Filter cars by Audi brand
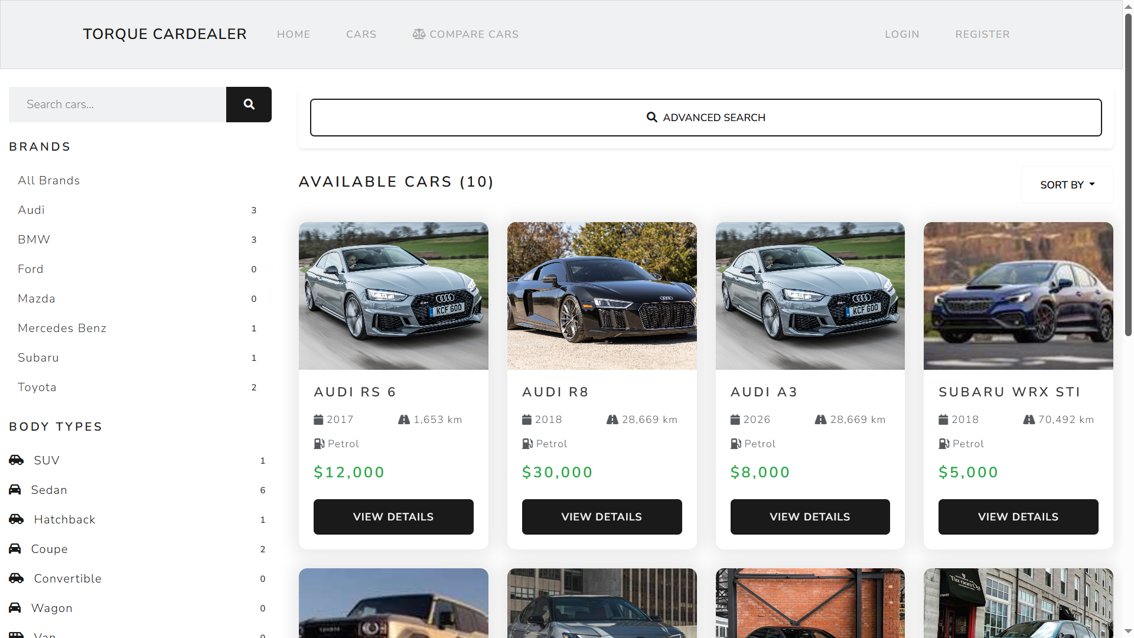The image size is (1134, 638). tap(31, 210)
